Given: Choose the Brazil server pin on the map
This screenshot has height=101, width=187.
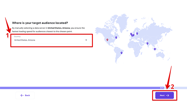Looking at the screenshot, I should (x=121, y=53).
